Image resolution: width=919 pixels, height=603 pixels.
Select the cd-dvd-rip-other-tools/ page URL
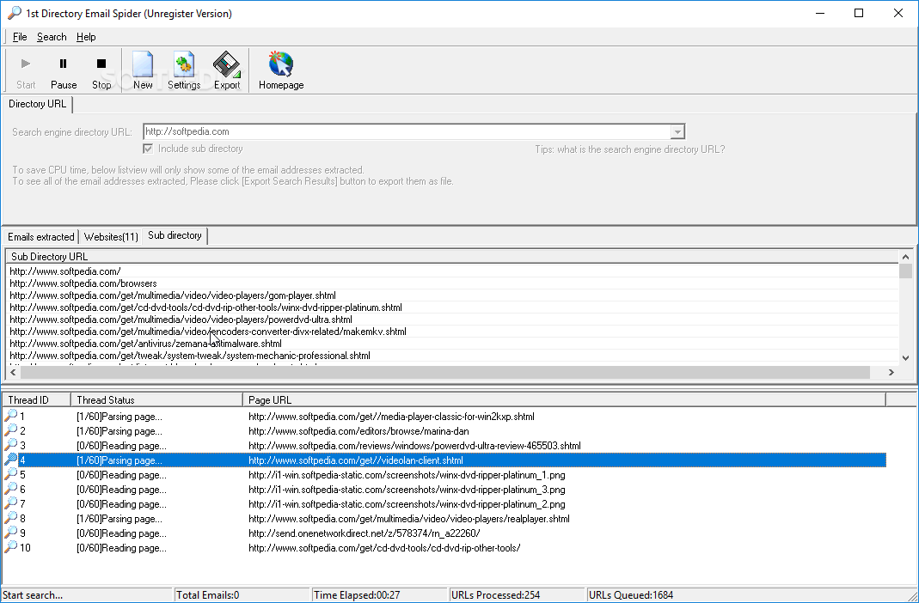(x=384, y=549)
